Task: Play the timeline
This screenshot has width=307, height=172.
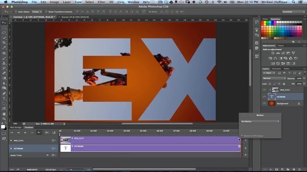Action: [25, 133]
